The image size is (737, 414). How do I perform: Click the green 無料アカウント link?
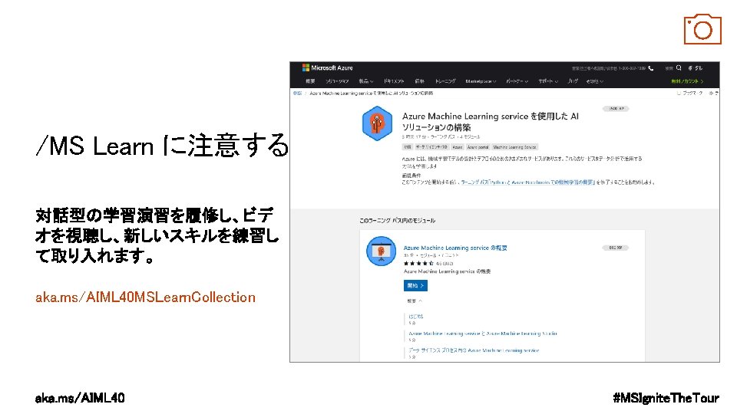(687, 81)
